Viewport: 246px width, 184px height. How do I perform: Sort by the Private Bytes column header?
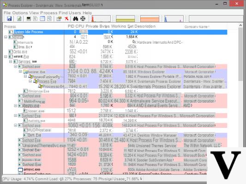coord(97,26)
